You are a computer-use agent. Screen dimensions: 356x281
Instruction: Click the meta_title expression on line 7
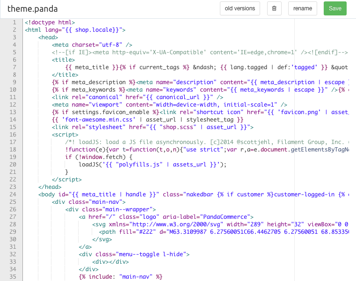[92, 67]
